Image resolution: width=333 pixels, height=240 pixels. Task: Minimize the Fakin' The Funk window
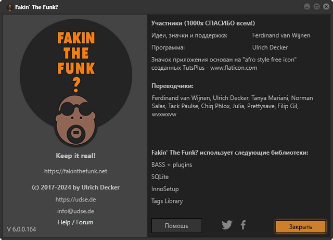tap(308, 7)
